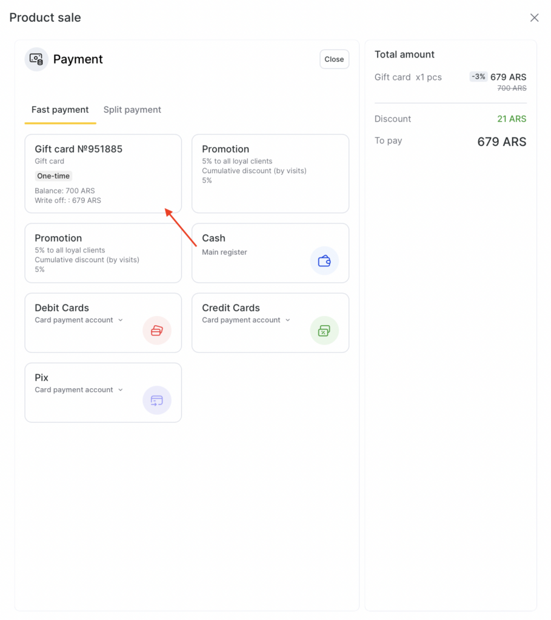
Task: Click the green Credit Cards icon
Action: coord(324,331)
